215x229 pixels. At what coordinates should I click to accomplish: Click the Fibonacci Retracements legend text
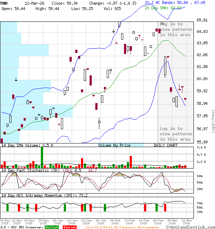(x=122, y=227)
